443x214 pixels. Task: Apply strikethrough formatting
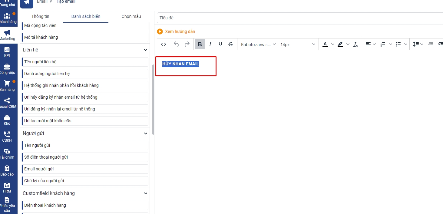(x=231, y=44)
